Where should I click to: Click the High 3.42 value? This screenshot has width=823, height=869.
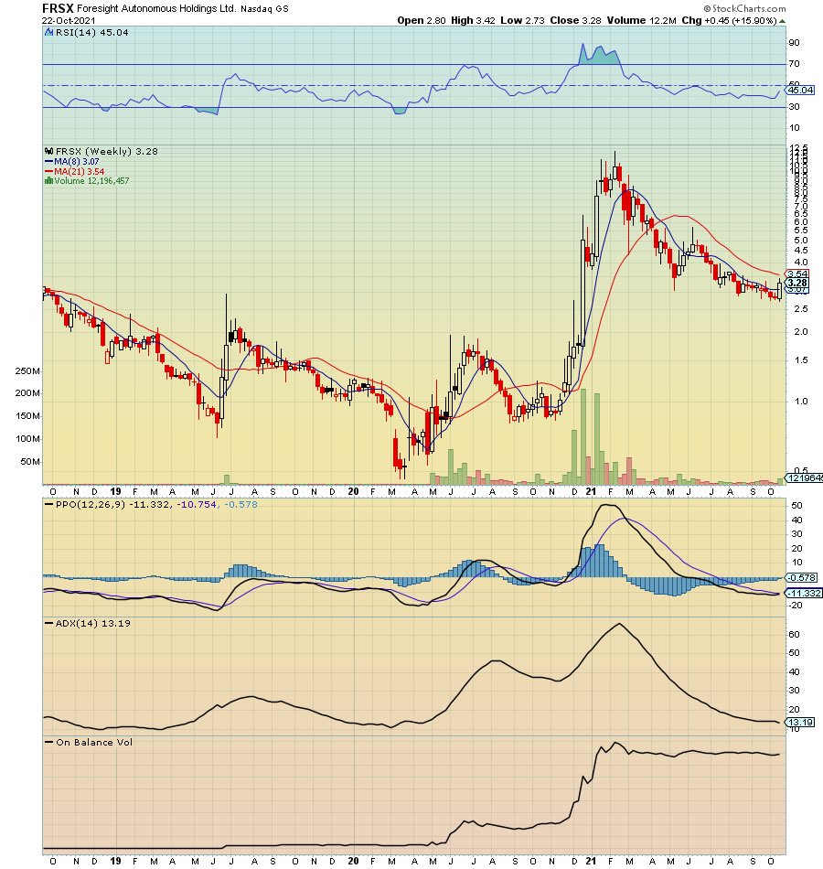(x=473, y=20)
